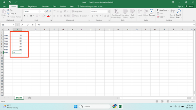This screenshot has width=196, height=110.
Task: Open Excel from the taskbar
Action: click(120, 107)
